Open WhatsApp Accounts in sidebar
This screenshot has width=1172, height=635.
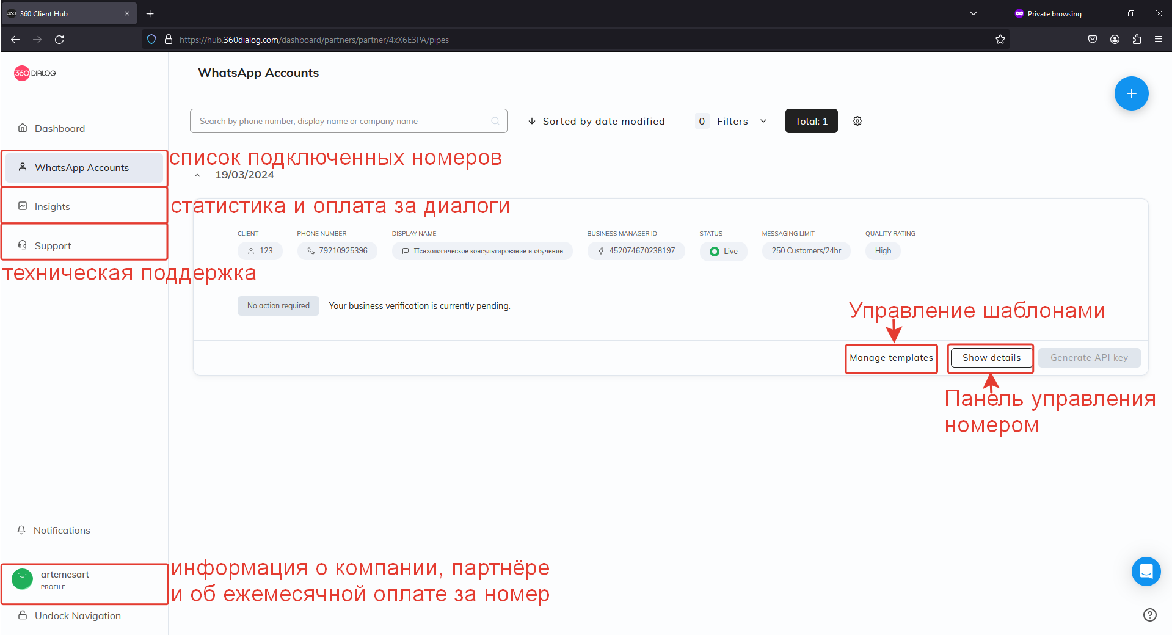[x=84, y=167]
